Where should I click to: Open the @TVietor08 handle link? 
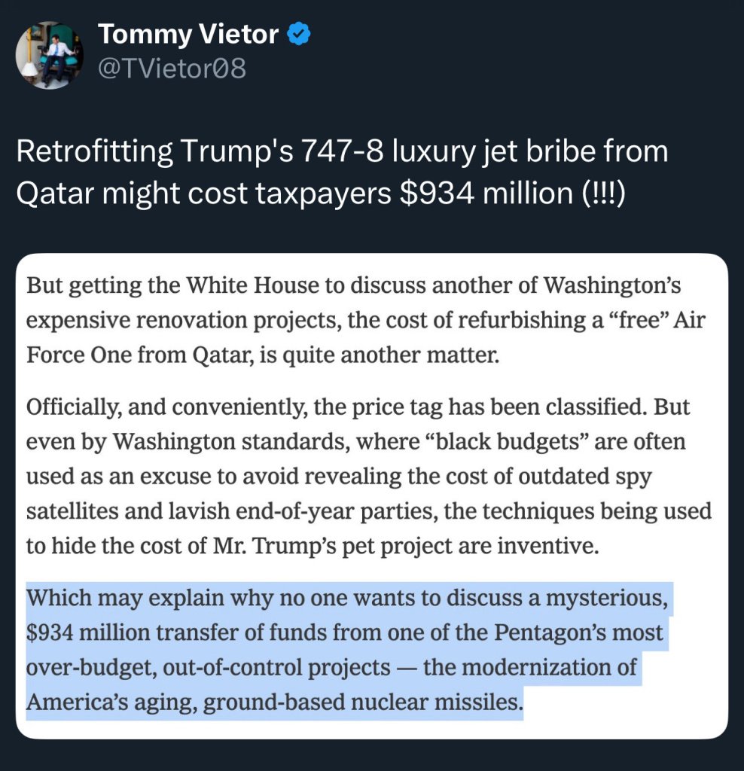coord(172,69)
